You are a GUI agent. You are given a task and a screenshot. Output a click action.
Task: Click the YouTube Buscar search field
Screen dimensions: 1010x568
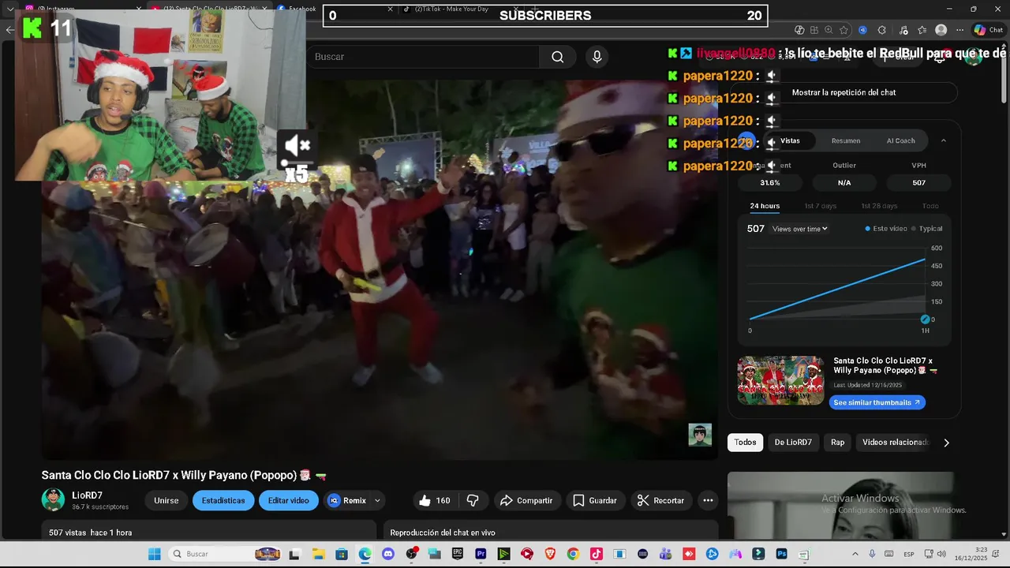coord(422,57)
